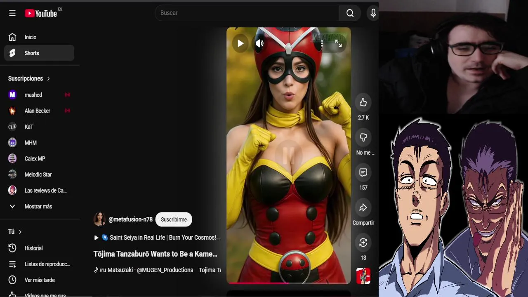This screenshot has width=528, height=297.
Task: Click the Historial clock icon
Action: [x=12, y=248]
